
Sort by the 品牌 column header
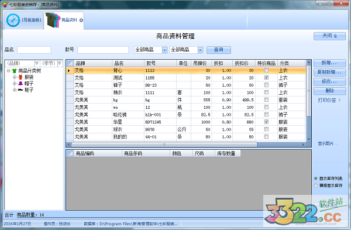(x=92, y=63)
